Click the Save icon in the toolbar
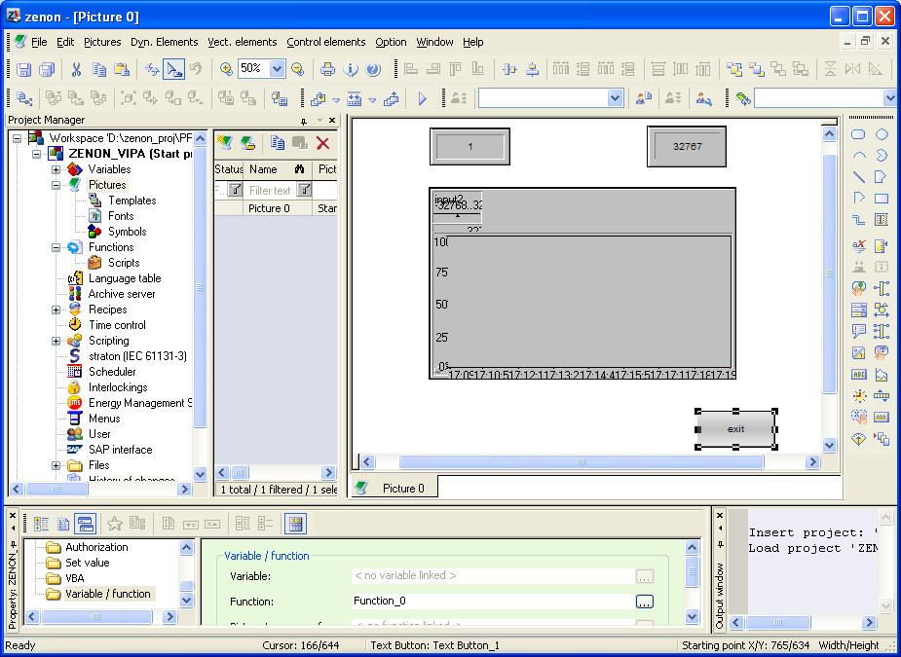 pyautogui.click(x=24, y=69)
